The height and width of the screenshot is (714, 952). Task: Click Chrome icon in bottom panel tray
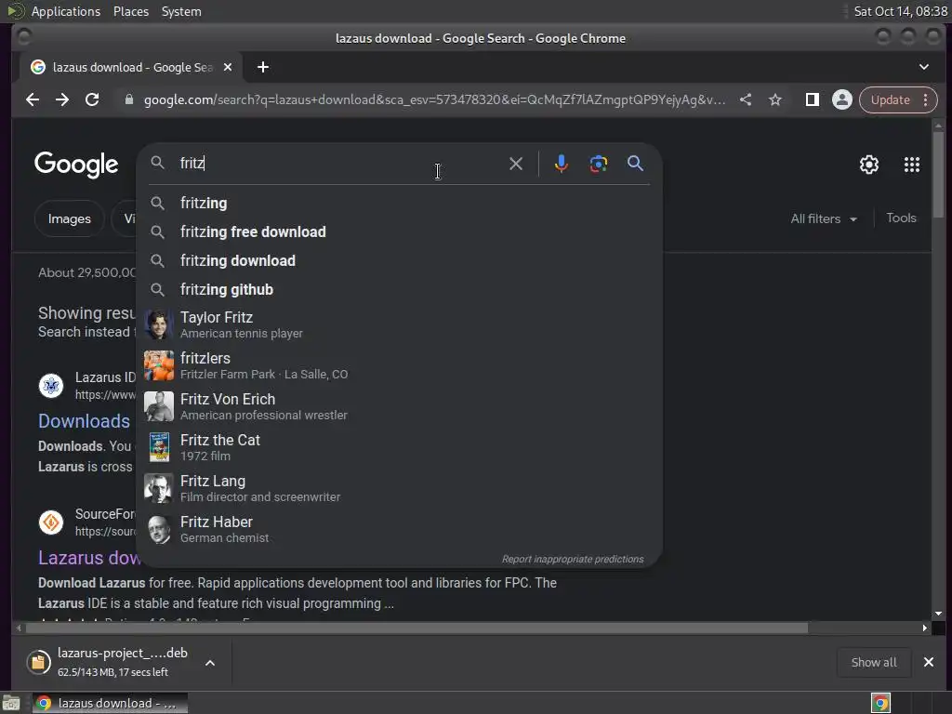click(x=880, y=703)
